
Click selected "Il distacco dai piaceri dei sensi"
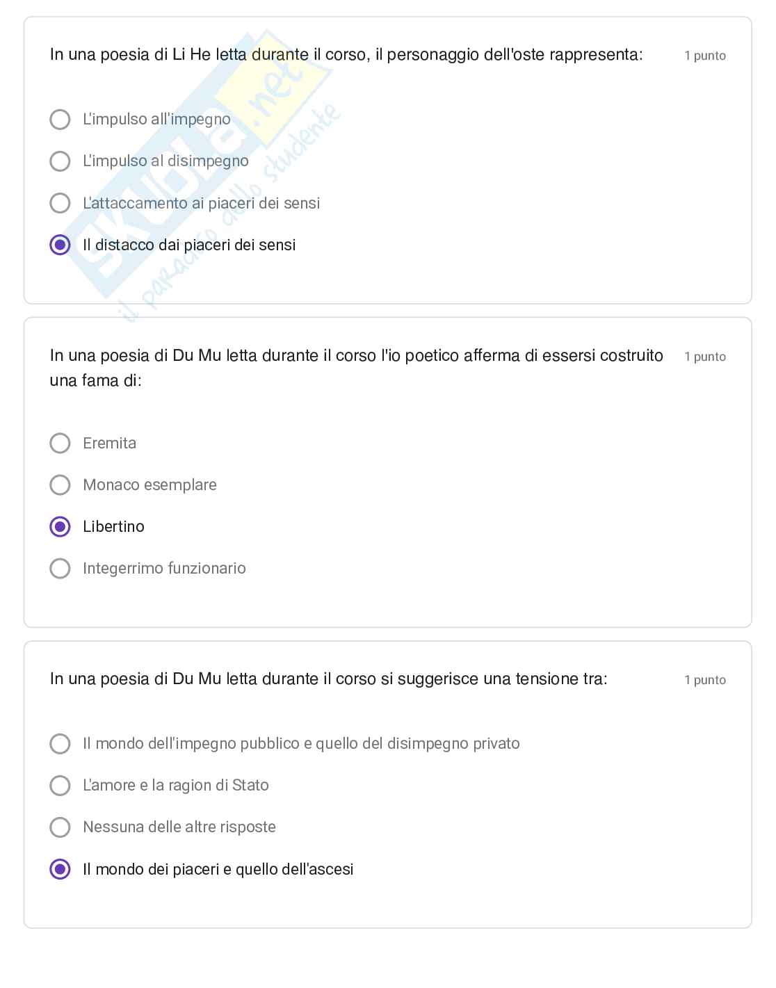point(60,245)
